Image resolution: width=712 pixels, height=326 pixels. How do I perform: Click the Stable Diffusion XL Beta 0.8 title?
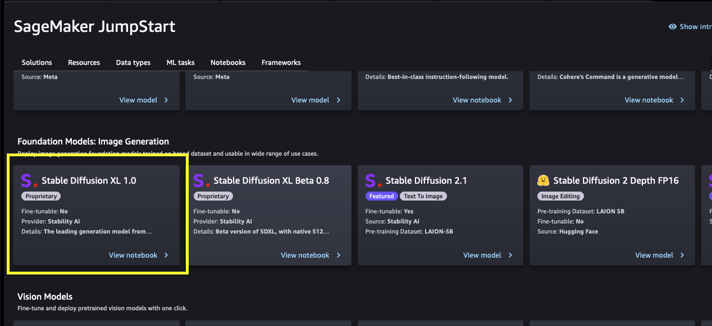(271, 180)
